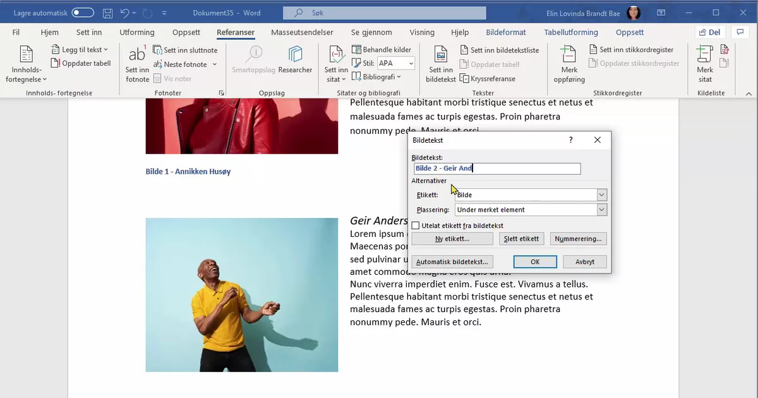The height and width of the screenshot is (398, 758).
Task: Expand the Etikett dropdown in the dialog
Action: pyautogui.click(x=602, y=195)
